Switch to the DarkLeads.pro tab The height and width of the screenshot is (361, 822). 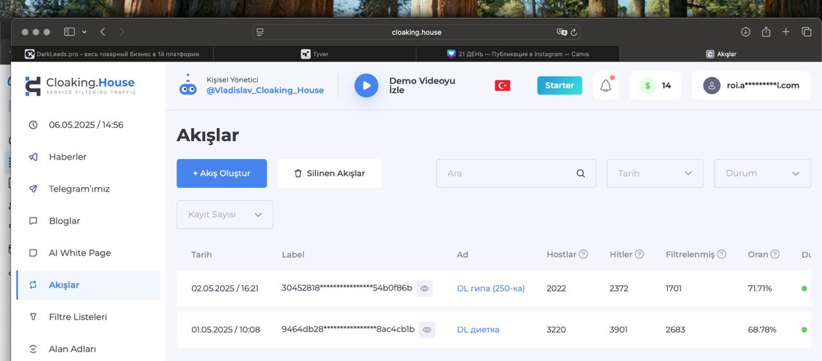point(112,54)
